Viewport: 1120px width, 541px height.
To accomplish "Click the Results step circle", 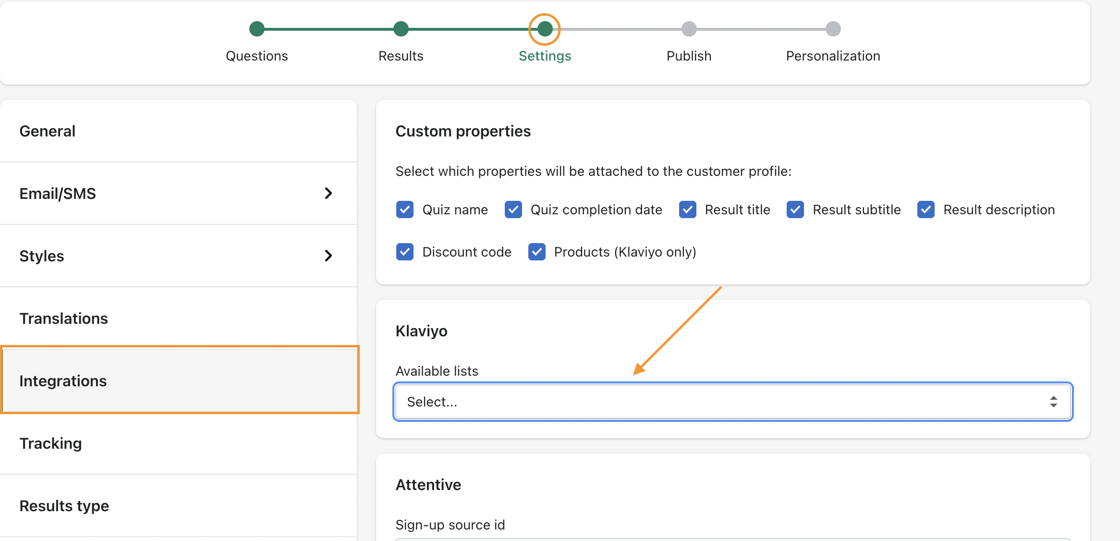I will pyautogui.click(x=401, y=29).
